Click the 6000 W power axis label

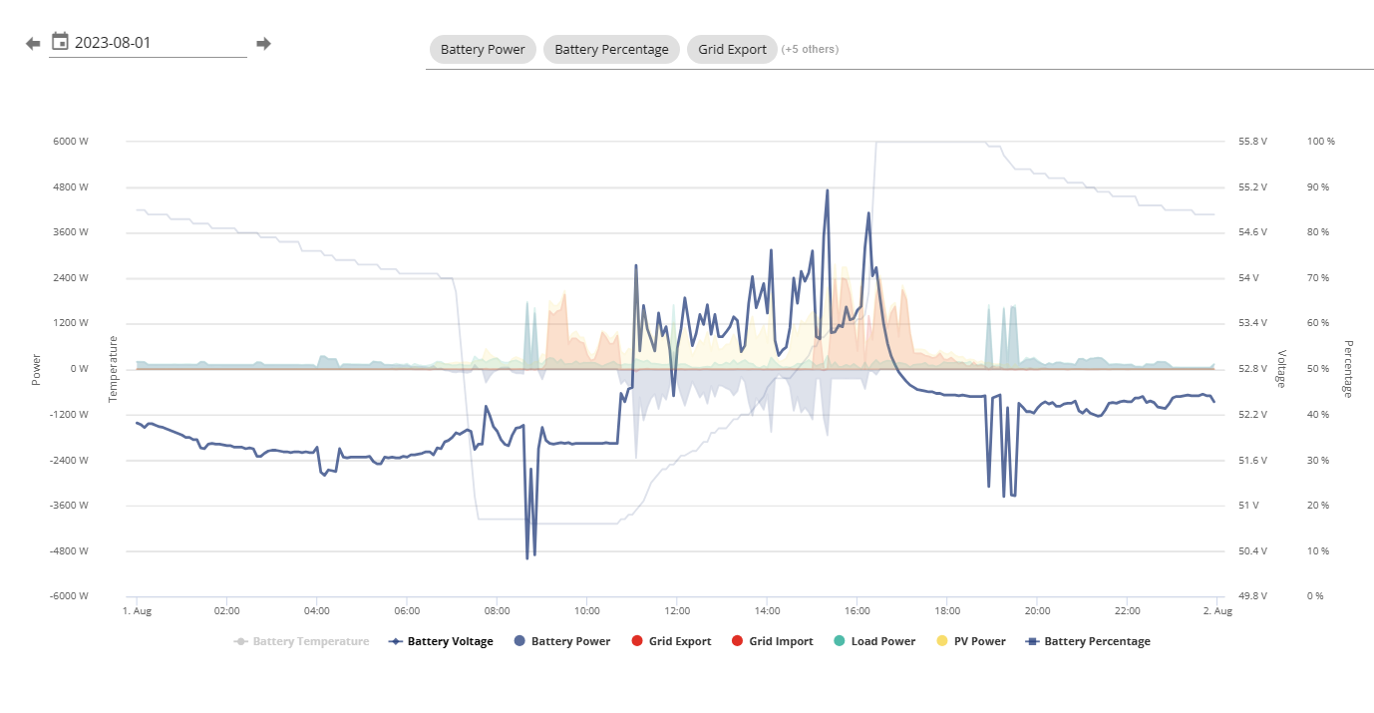tap(71, 142)
